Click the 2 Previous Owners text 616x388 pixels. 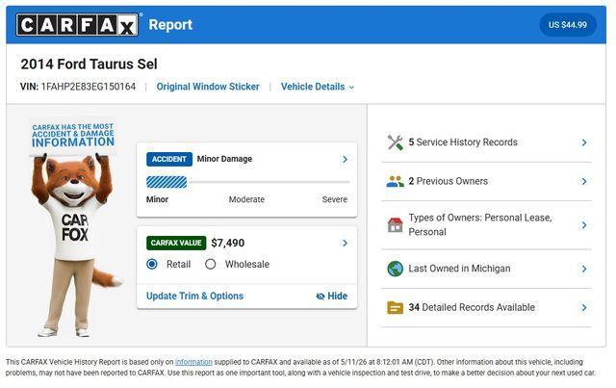(x=448, y=181)
